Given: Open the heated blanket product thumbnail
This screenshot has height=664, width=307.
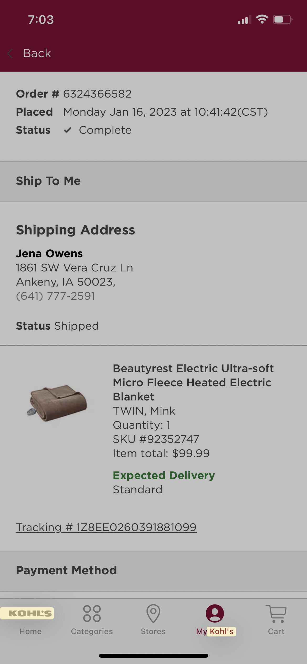Looking at the screenshot, I should tap(57, 403).
